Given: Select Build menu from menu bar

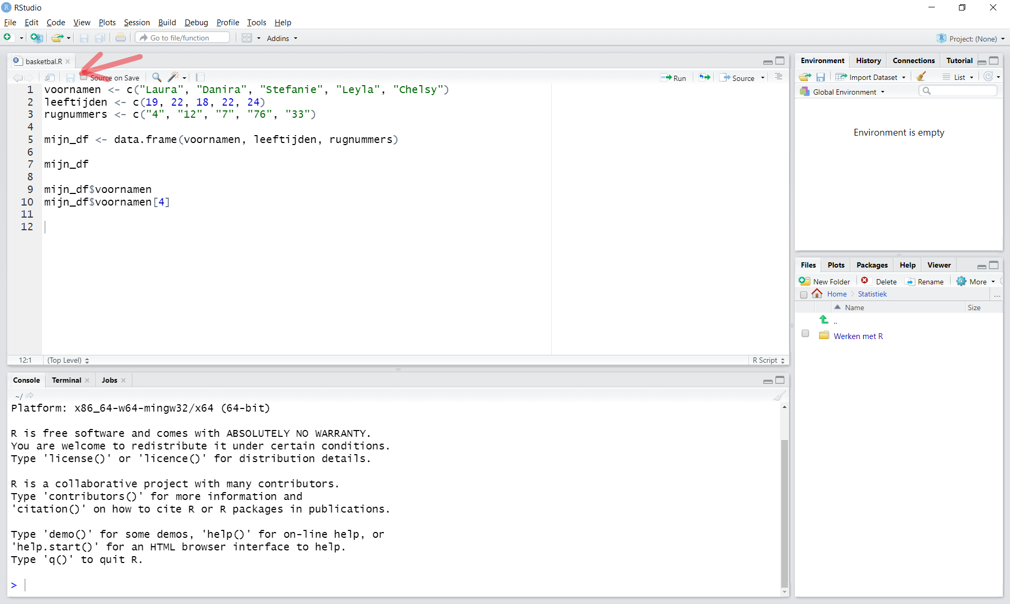Looking at the screenshot, I should click(167, 22).
